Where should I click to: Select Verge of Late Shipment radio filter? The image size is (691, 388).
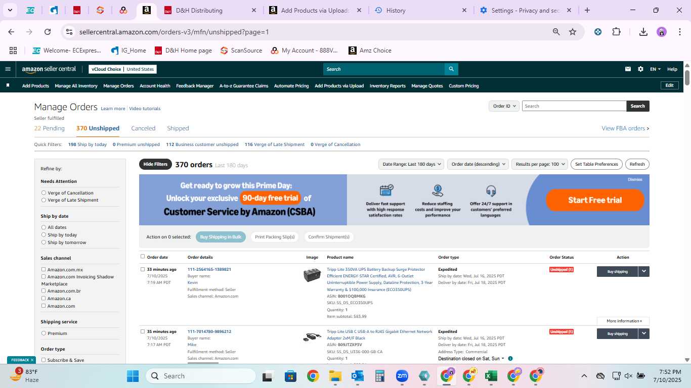pos(44,200)
